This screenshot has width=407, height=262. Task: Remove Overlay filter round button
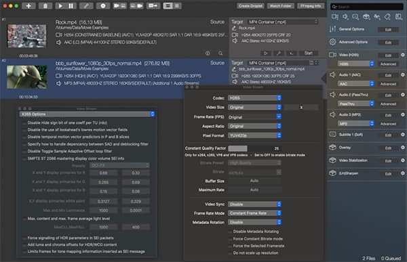[x=402, y=148]
